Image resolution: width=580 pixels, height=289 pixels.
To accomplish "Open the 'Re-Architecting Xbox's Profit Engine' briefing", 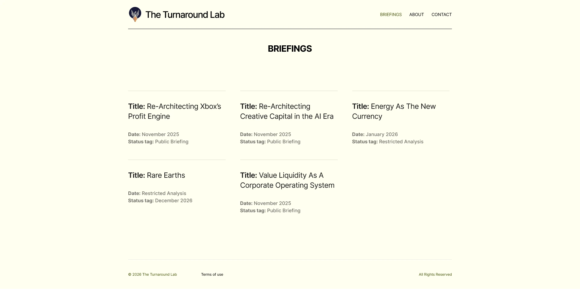I will click(175, 111).
